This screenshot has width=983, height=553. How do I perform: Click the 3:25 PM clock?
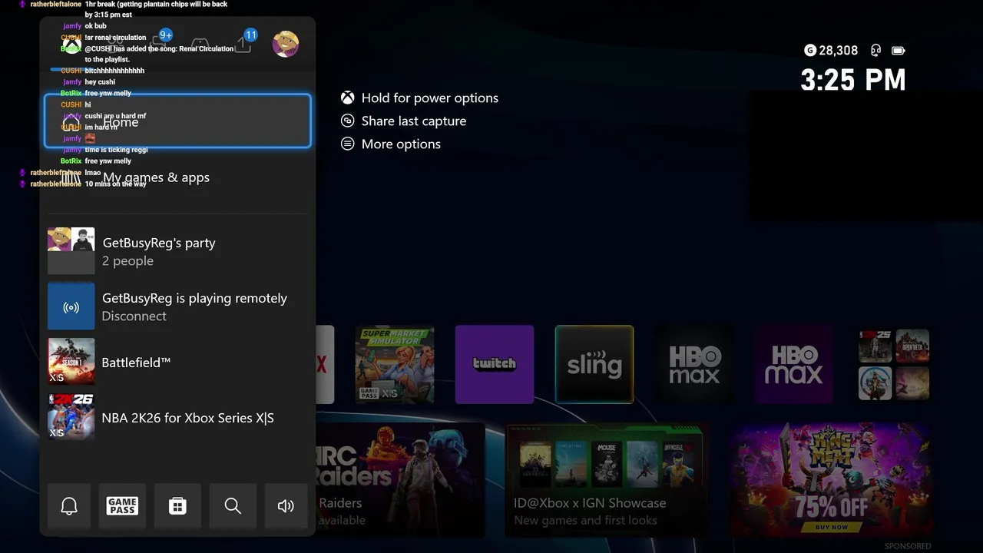pyautogui.click(x=853, y=80)
